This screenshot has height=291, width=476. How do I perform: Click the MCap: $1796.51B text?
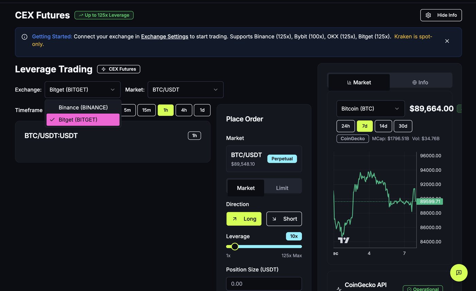[x=391, y=139]
